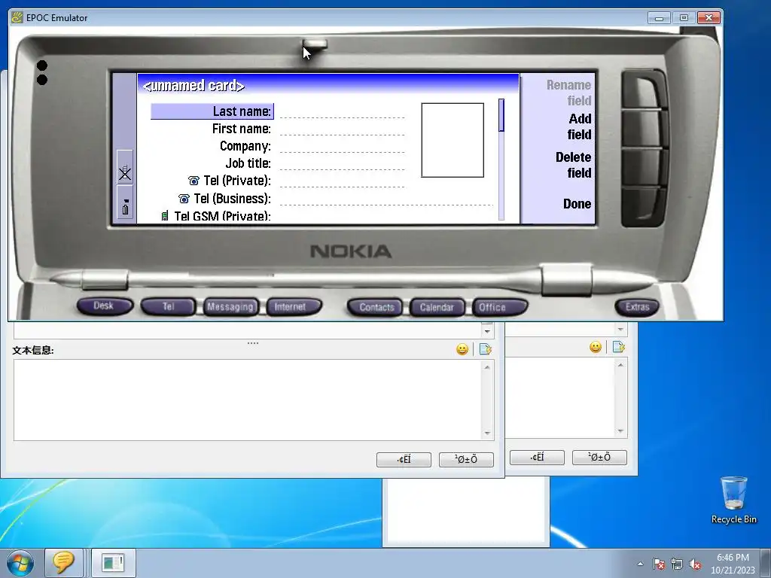Click the battery level indicator icon
771x578 pixels.
click(x=126, y=207)
